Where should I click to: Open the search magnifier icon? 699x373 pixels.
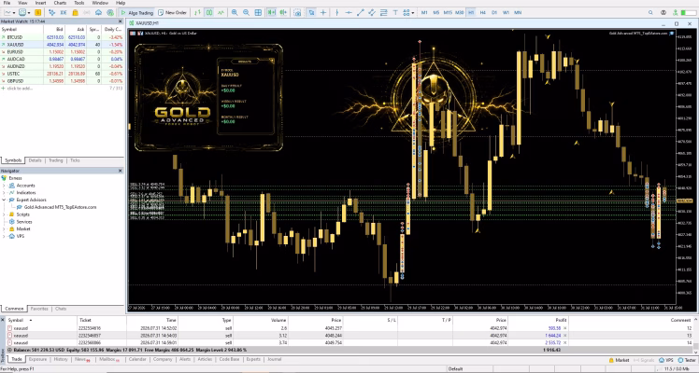pyautogui.click(x=650, y=12)
